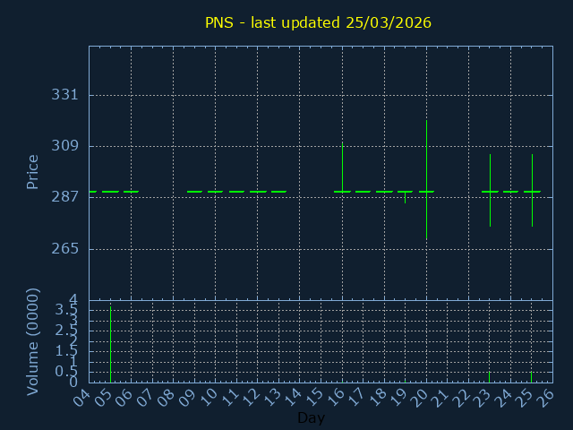Click the Volume (0000) axis label

coord(33,341)
